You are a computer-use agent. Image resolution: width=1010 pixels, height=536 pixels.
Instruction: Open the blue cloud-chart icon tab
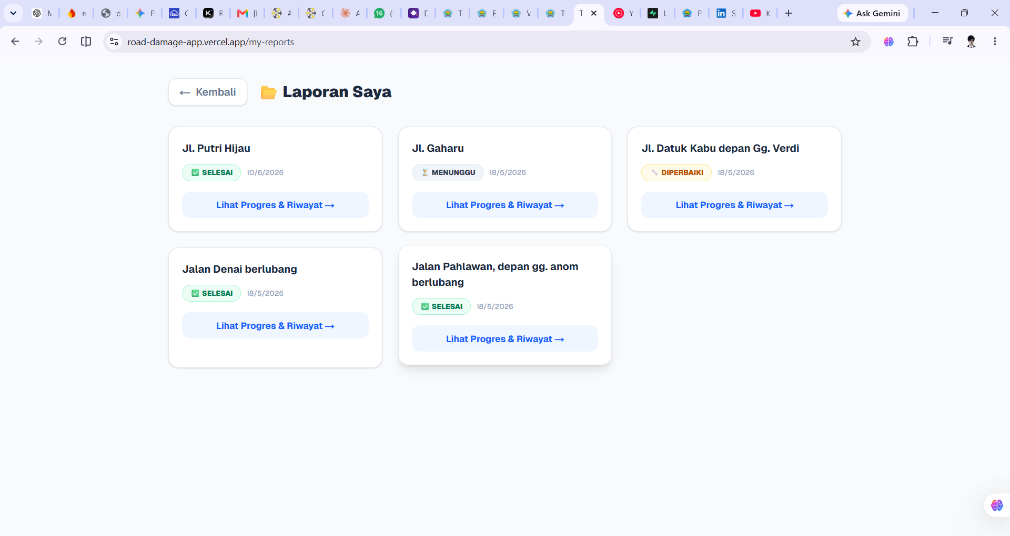pyautogui.click(x=179, y=13)
